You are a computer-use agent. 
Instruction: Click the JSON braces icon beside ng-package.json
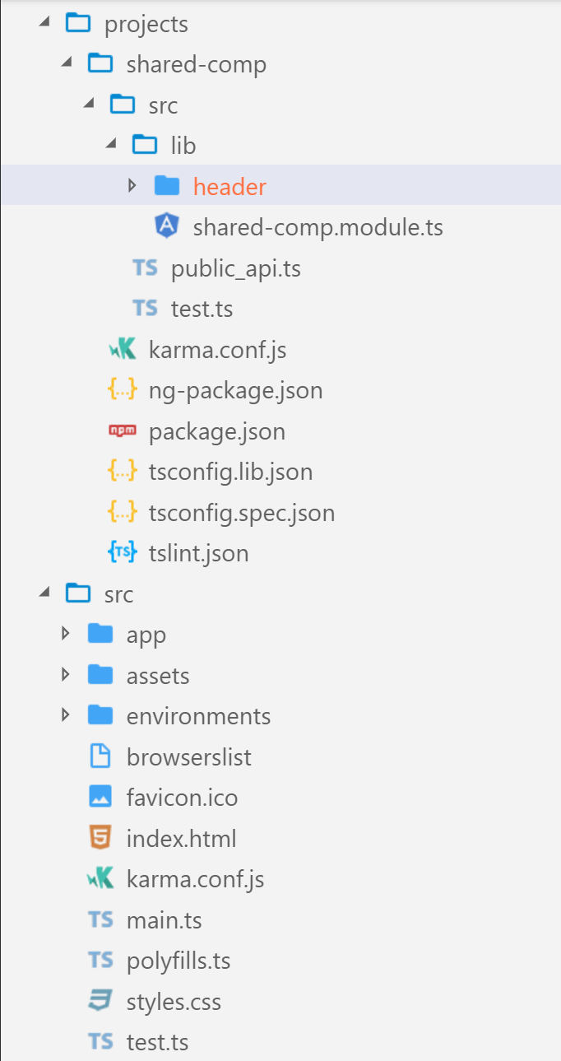click(x=123, y=389)
